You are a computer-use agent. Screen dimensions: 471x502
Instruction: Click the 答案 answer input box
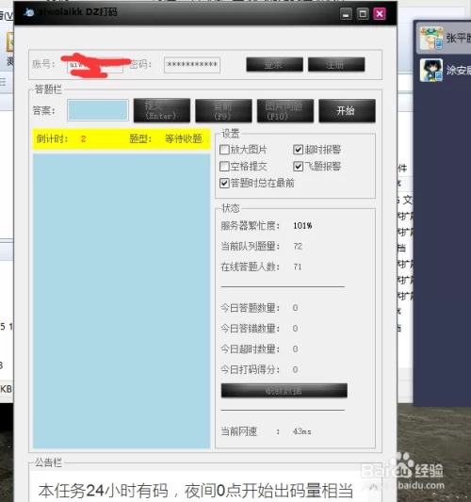point(98,110)
